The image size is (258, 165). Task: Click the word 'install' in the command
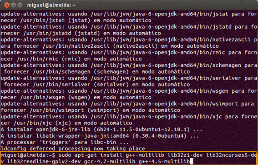[111, 155]
